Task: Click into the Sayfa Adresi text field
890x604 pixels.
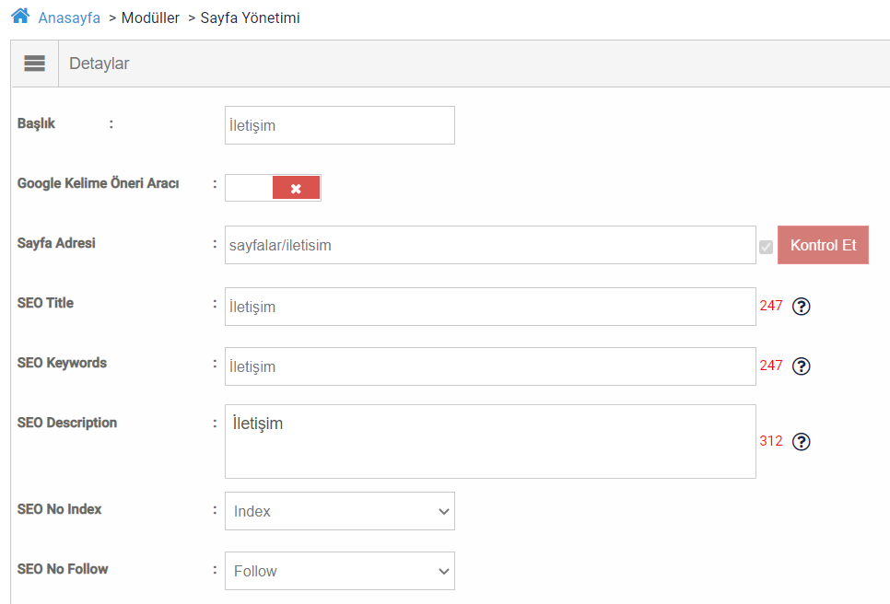Action: (489, 246)
